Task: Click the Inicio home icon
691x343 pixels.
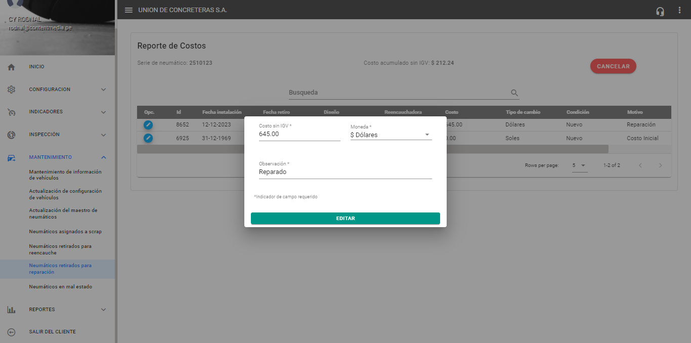Action: [x=11, y=67]
